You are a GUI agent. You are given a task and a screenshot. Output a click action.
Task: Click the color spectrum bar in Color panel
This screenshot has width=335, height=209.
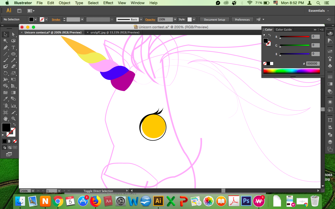[292, 71]
